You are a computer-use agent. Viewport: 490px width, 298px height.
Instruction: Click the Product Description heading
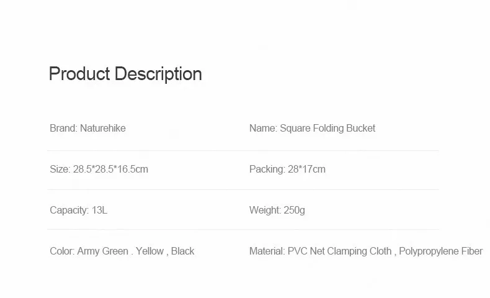[x=125, y=74]
